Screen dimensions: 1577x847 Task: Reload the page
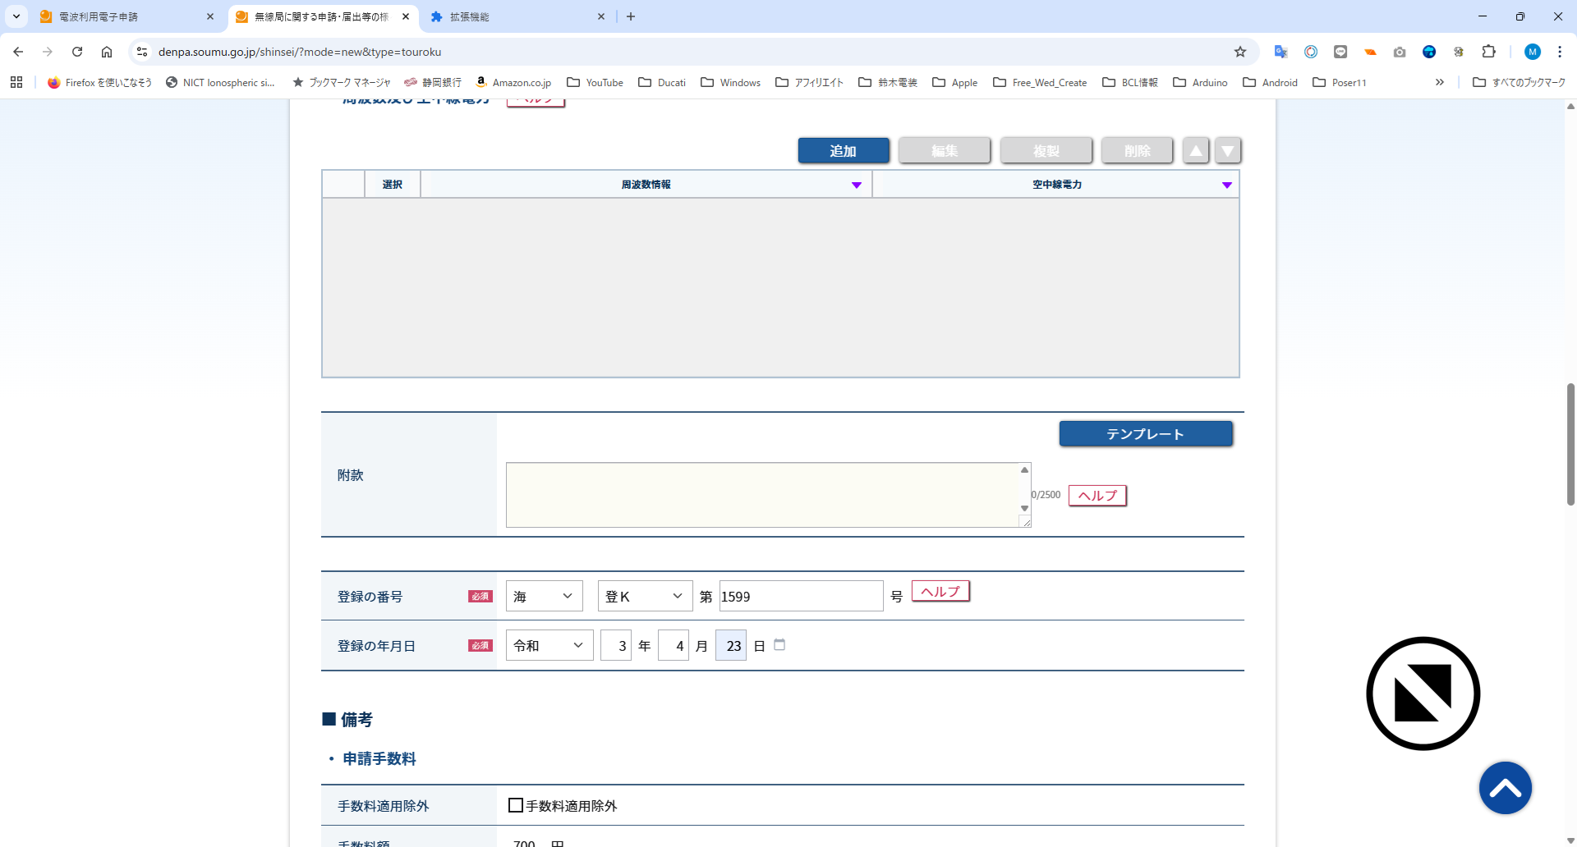point(77,52)
